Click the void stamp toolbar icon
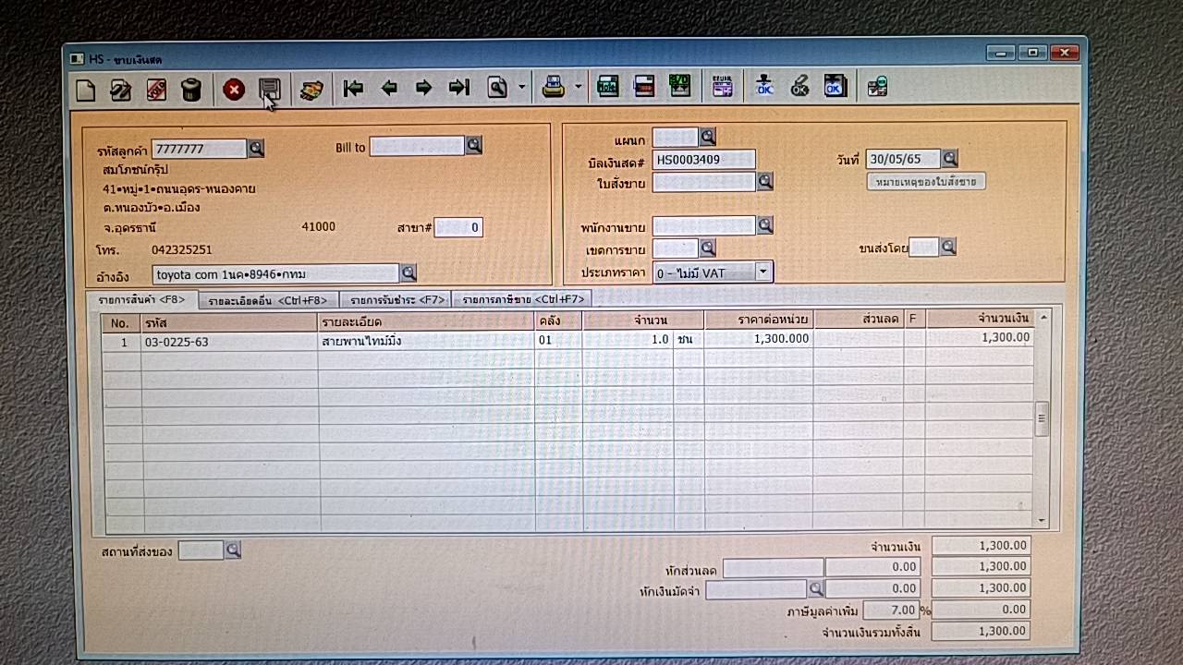The height and width of the screenshot is (665, 1183). coord(155,90)
